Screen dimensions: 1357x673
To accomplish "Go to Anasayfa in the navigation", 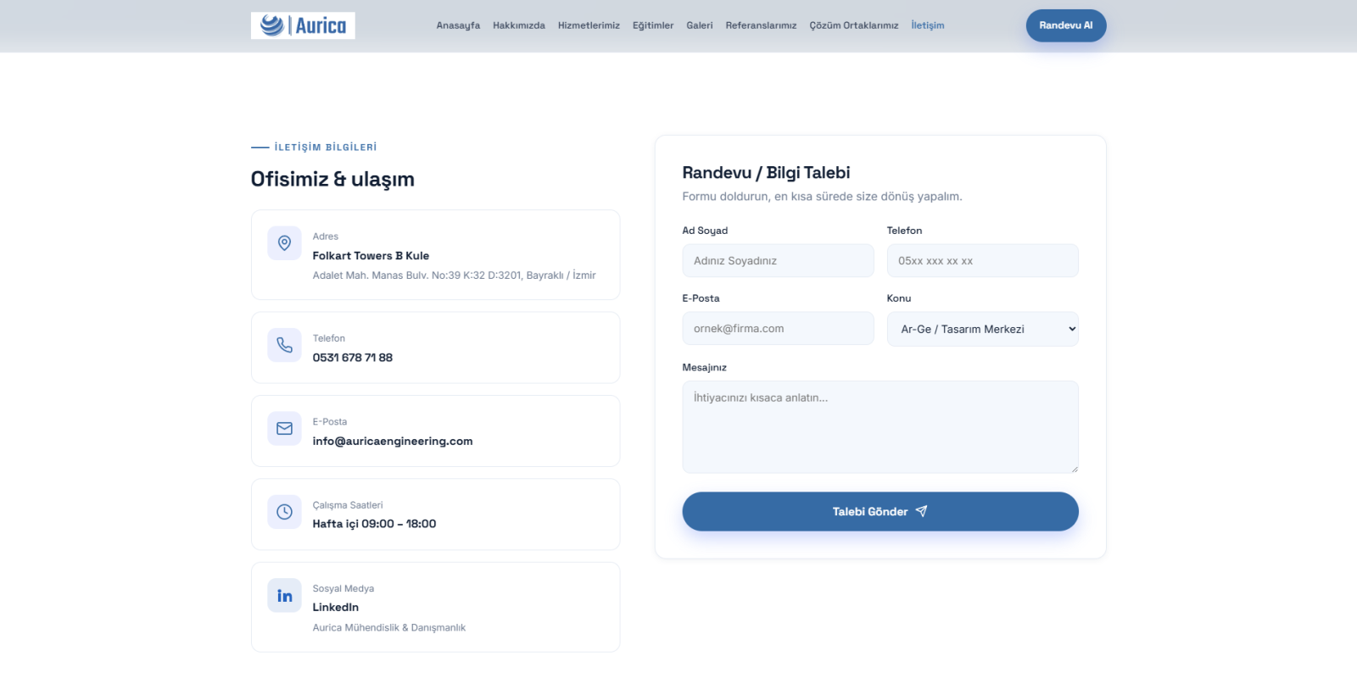I will point(458,25).
